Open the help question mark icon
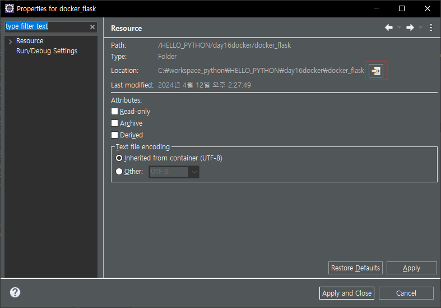 point(15,292)
